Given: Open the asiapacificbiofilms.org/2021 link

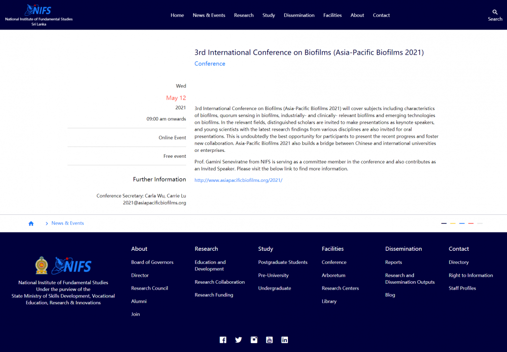Looking at the screenshot, I should click(x=238, y=180).
